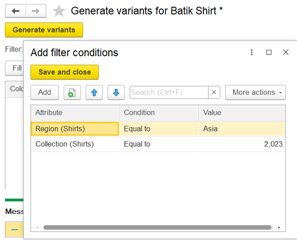
Task: Select the Collection (Shirts) row
Action: (x=65, y=144)
